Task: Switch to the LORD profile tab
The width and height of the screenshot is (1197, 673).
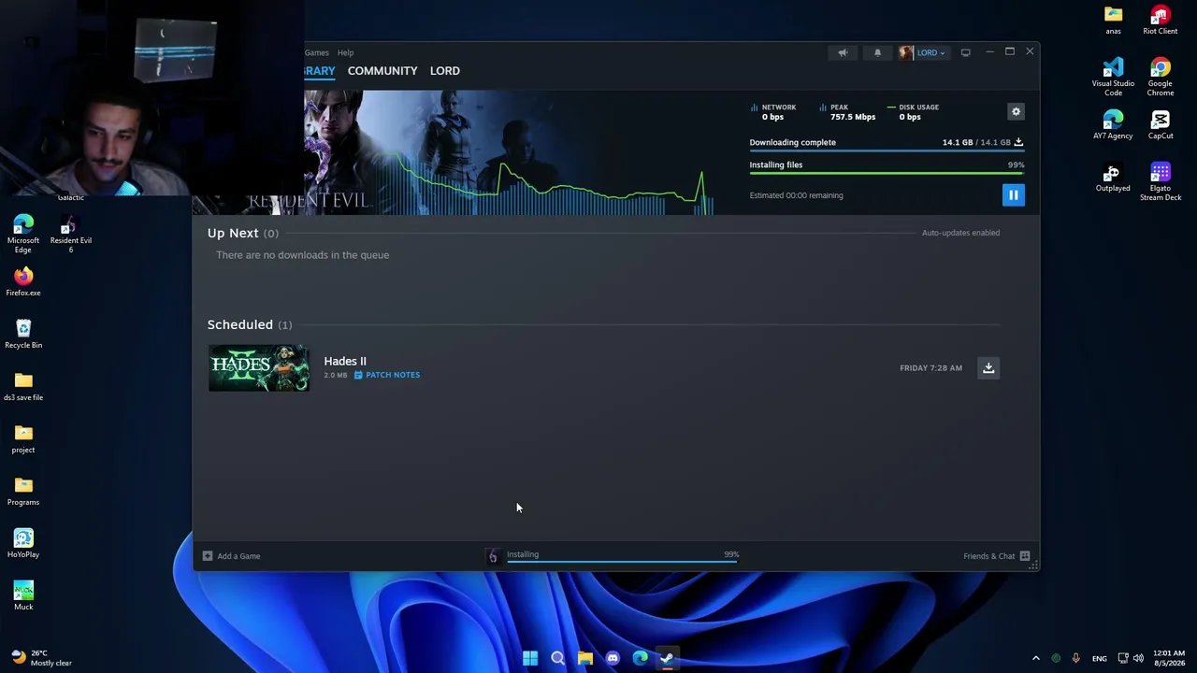Action: click(x=445, y=70)
